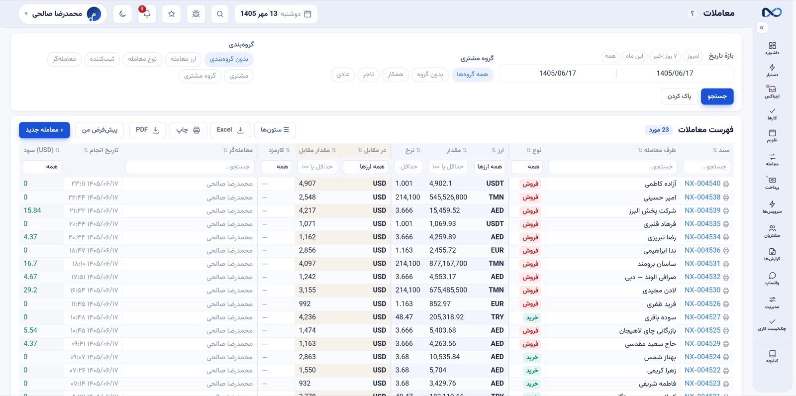Open سرویس‌ها in the sidebar
The width and height of the screenshot is (796, 396).
[772, 207]
